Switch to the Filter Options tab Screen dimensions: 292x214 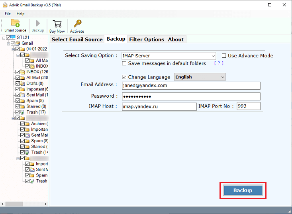point(147,39)
